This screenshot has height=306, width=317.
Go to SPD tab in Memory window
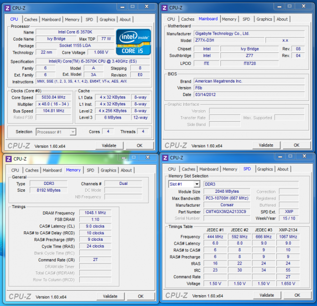[x=91, y=170]
